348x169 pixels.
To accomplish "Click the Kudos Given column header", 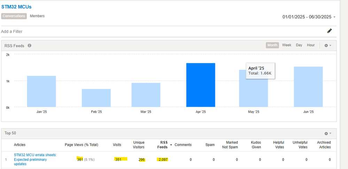I will pyautogui.click(x=256, y=145).
